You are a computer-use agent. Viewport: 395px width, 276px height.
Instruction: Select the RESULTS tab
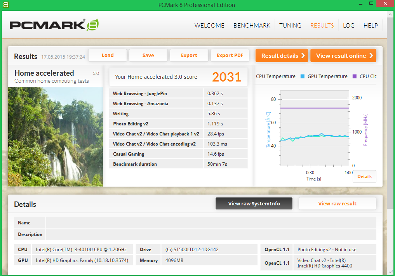[x=322, y=26]
